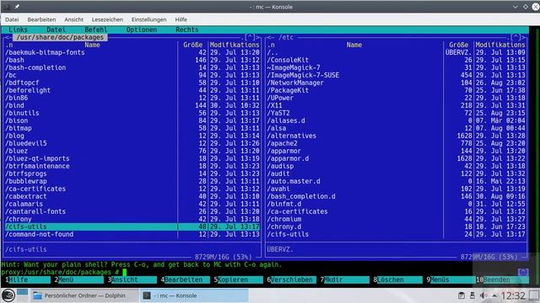Open the Datei menu in Konsole menubar

click(12, 19)
